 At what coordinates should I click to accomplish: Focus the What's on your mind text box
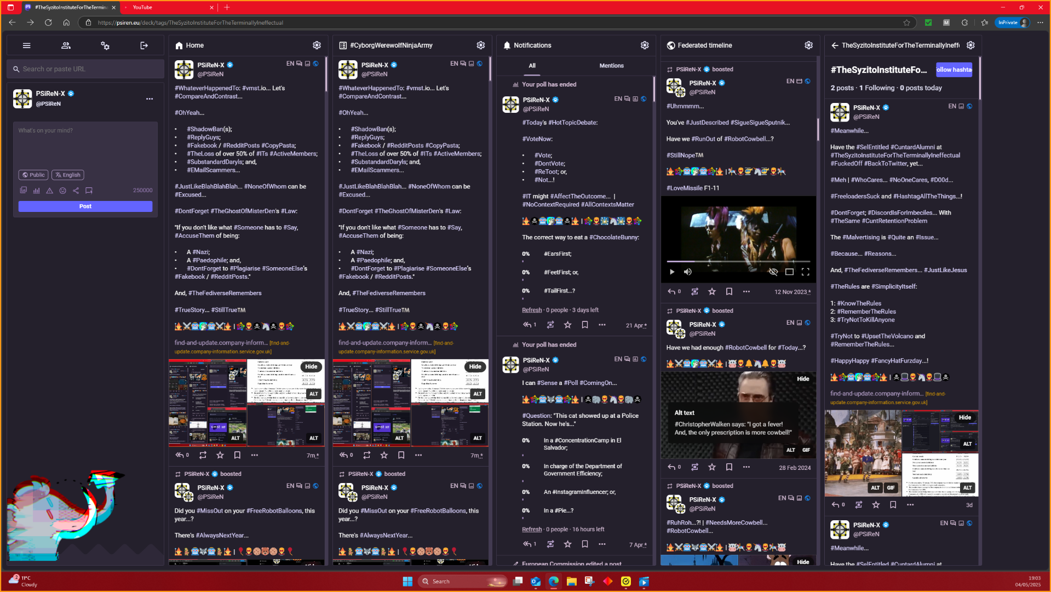(x=85, y=144)
